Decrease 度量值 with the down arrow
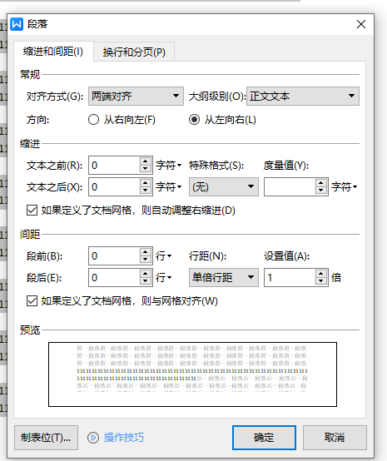 pos(320,191)
